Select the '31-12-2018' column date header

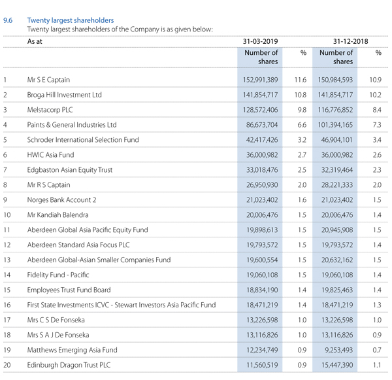pos(350,41)
